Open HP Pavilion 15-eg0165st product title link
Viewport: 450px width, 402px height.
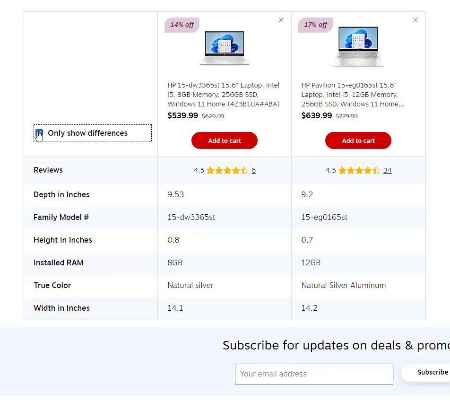coord(353,95)
